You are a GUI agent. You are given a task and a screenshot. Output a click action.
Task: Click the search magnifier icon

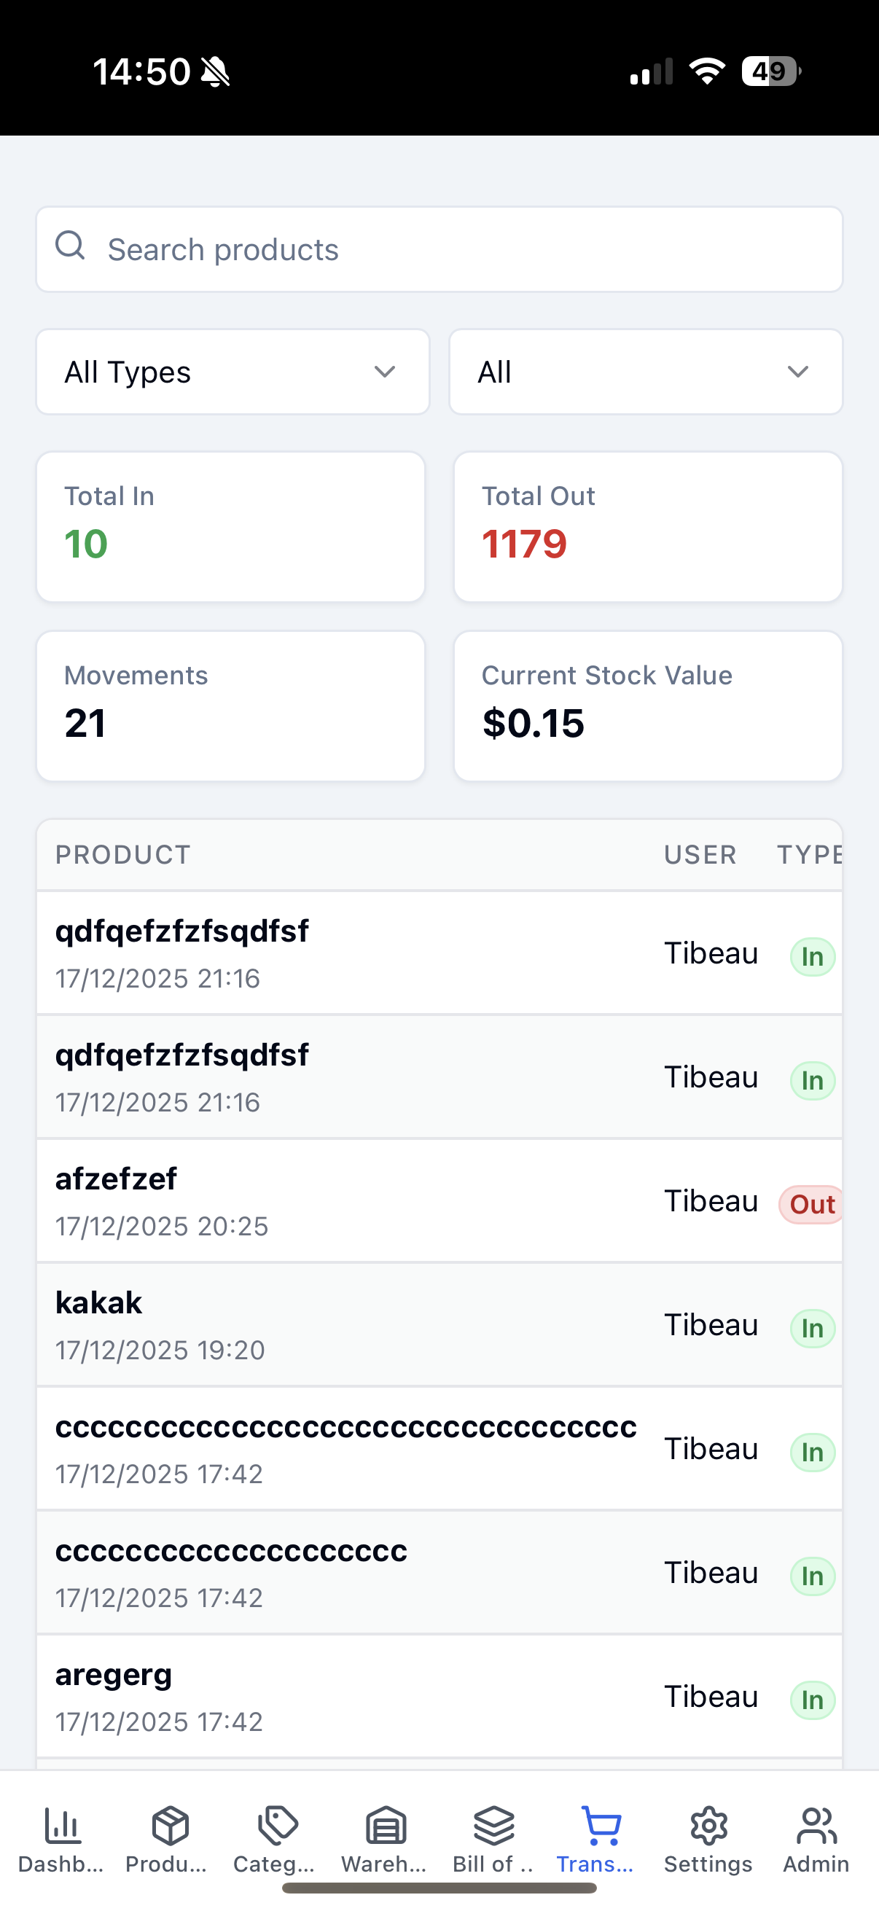71,246
